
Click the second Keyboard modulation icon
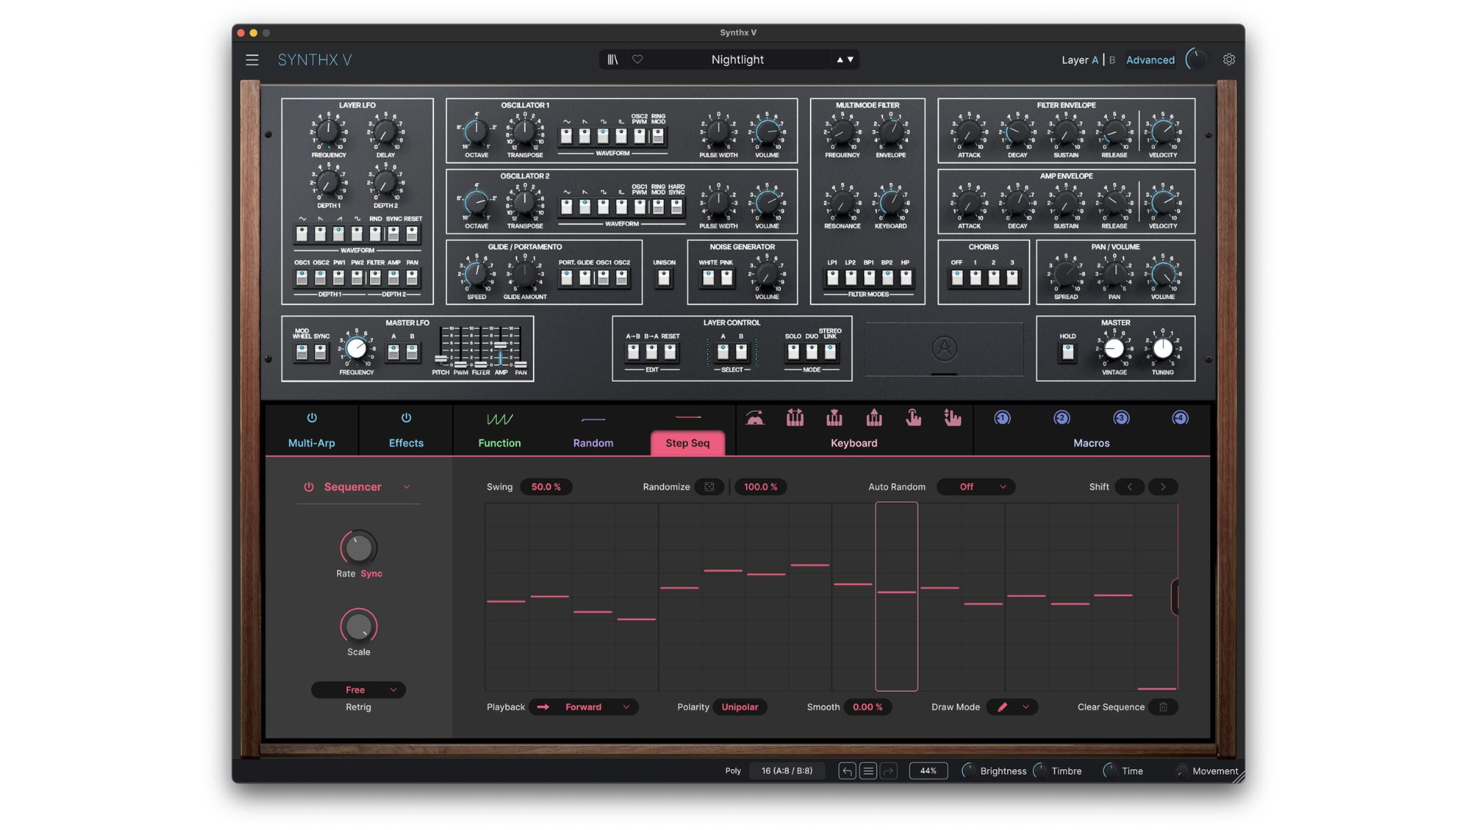pos(795,418)
